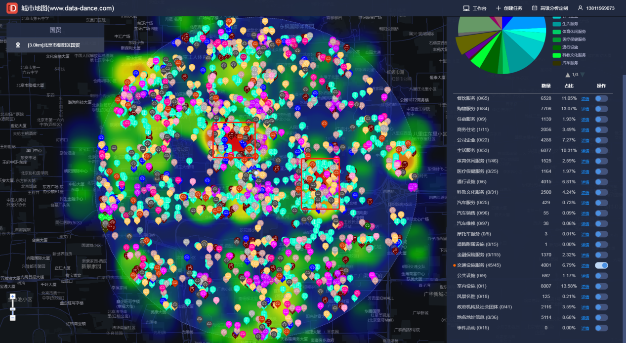The height and width of the screenshot is (343, 626).
Task: Select the [3.0km]北京市朝阳区国贸 location entry
Action: 55,45
